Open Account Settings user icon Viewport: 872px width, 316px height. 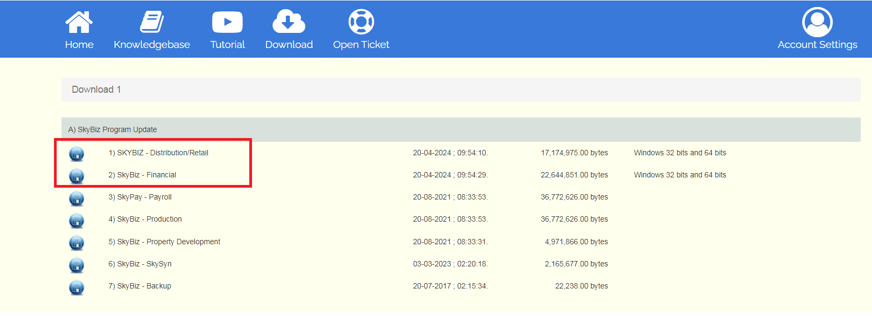click(817, 22)
